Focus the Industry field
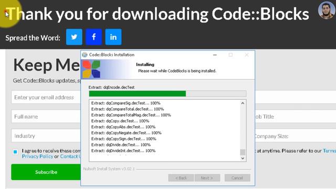This screenshot has width=336, height=189. pyautogui.click(x=46, y=136)
